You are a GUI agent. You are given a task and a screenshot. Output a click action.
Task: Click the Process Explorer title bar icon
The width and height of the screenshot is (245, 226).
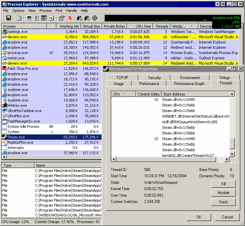point(5,4)
